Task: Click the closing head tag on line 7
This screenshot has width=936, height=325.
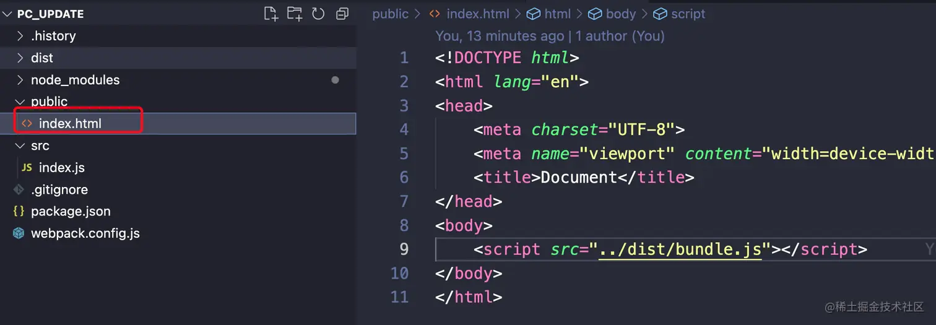Action: [x=469, y=202]
